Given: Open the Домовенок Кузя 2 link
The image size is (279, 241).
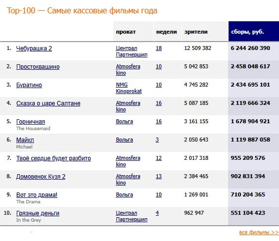Looking at the screenshot, I should [41, 177].
